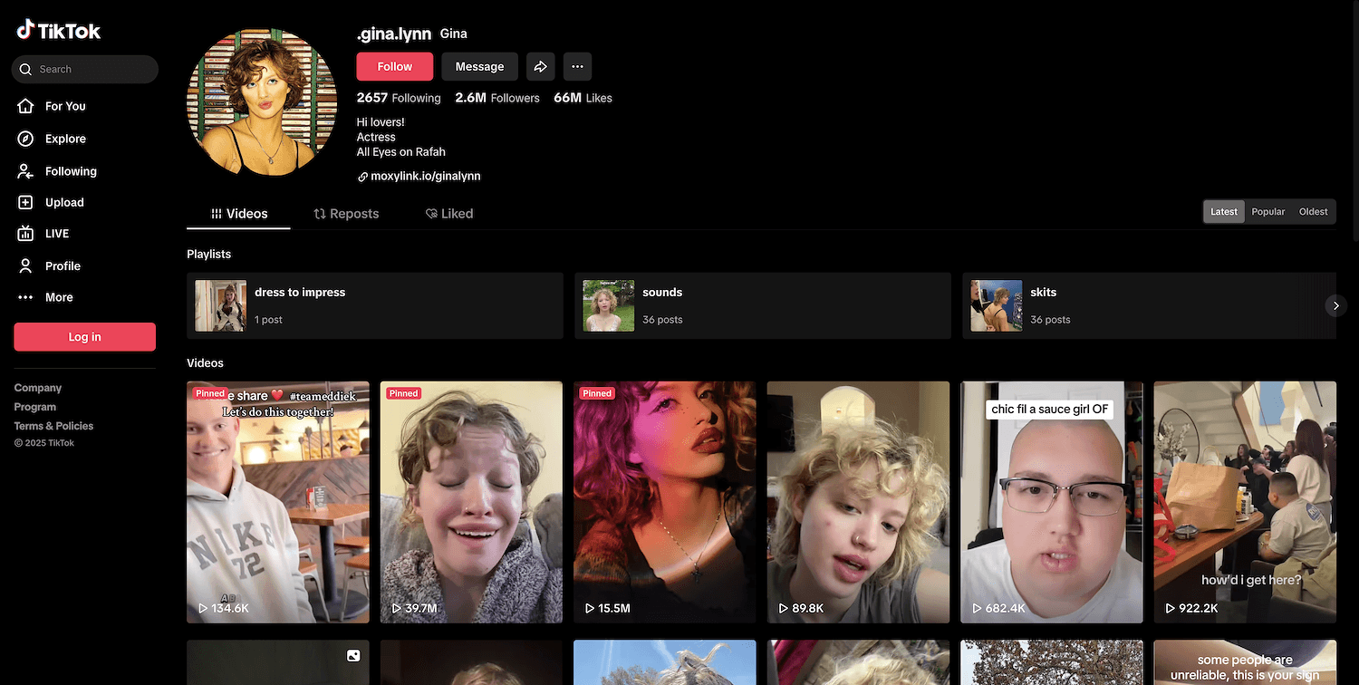
Task: Open the moxylink.io/ginalynn link
Action: 425,177
